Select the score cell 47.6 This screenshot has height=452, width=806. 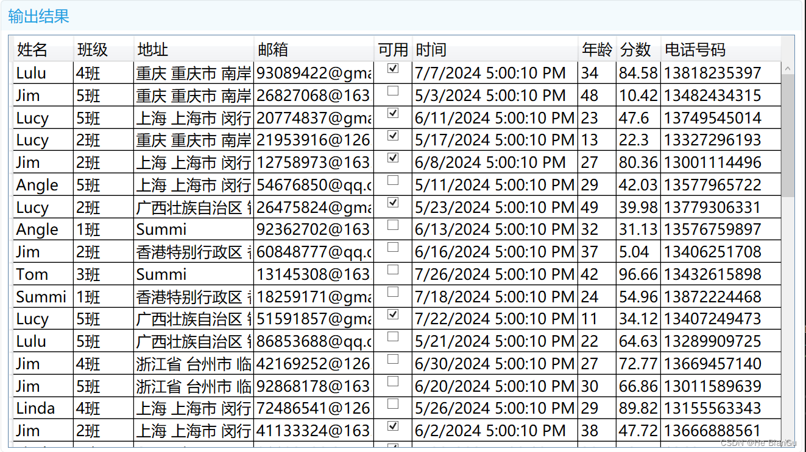click(x=638, y=118)
